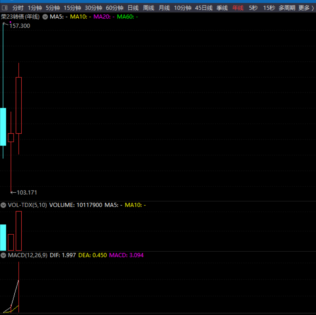Viewport: 316px width, 315px height.
Task: Select the tall red hollow candlestick
Action: 19,105
